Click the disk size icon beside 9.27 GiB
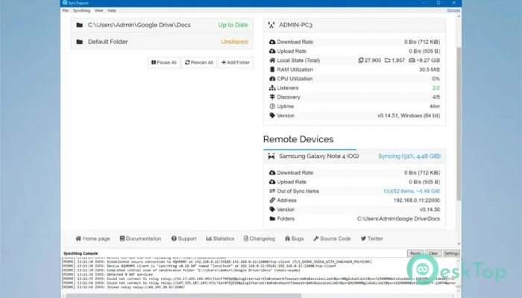 pos(412,60)
